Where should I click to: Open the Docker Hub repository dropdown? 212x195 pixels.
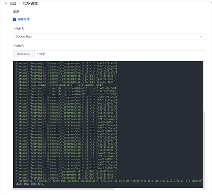coord(109,37)
